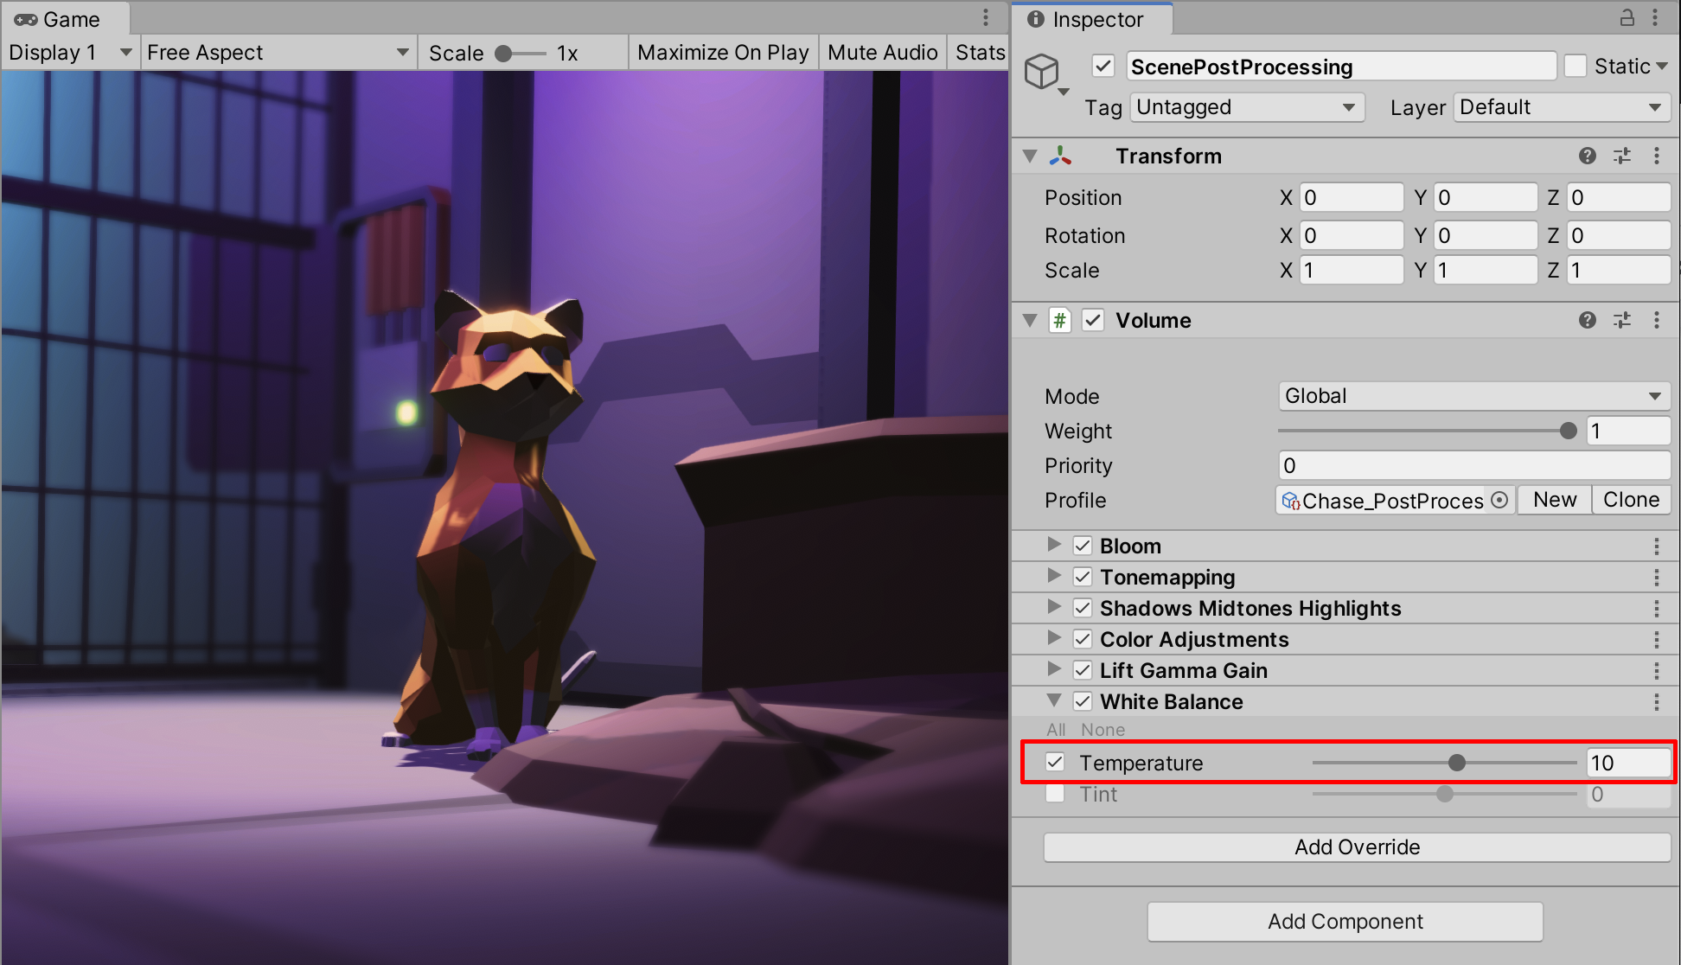The height and width of the screenshot is (965, 1681).
Task: Open Transform component kebab menu
Action: [1656, 156]
